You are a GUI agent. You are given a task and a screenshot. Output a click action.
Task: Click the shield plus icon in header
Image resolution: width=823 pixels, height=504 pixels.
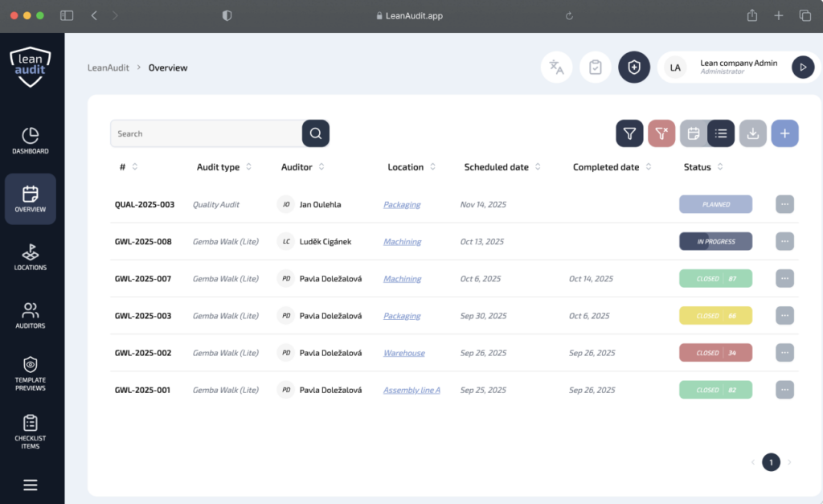tap(634, 68)
